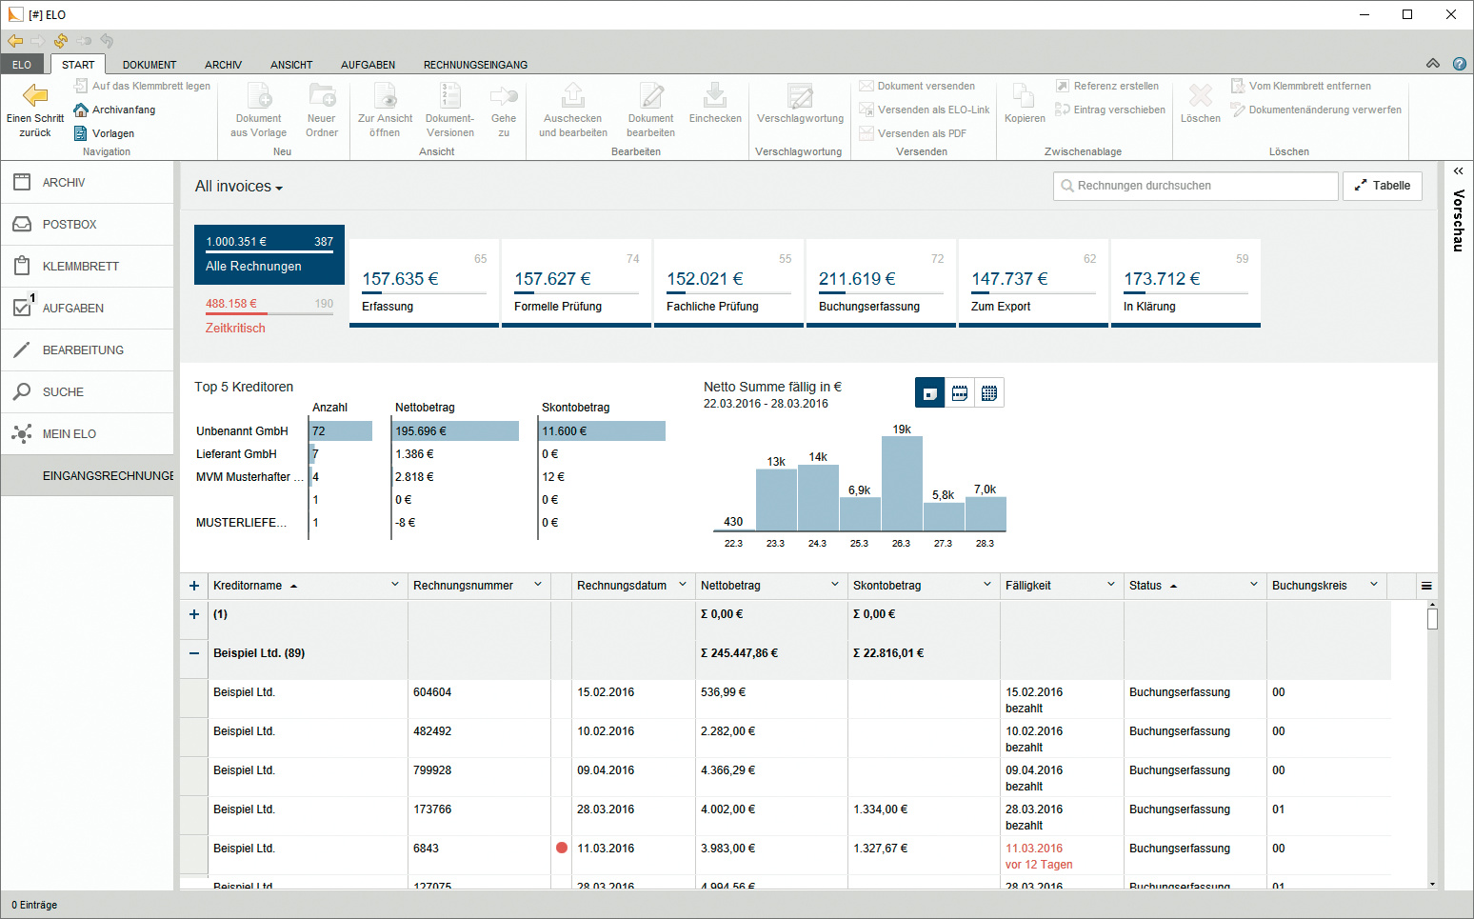Image resolution: width=1474 pixels, height=919 pixels.
Task: Open Klemmbrett in the left sidebar
Action: click(x=80, y=267)
